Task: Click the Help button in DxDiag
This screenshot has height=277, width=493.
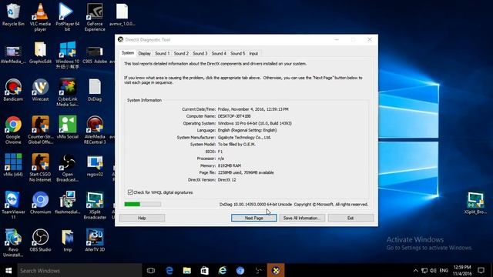Action: 142,218
